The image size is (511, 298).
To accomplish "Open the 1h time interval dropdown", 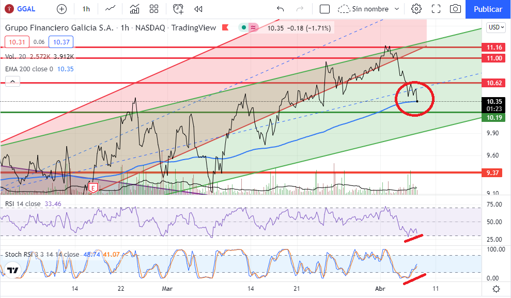I will [86, 9].
